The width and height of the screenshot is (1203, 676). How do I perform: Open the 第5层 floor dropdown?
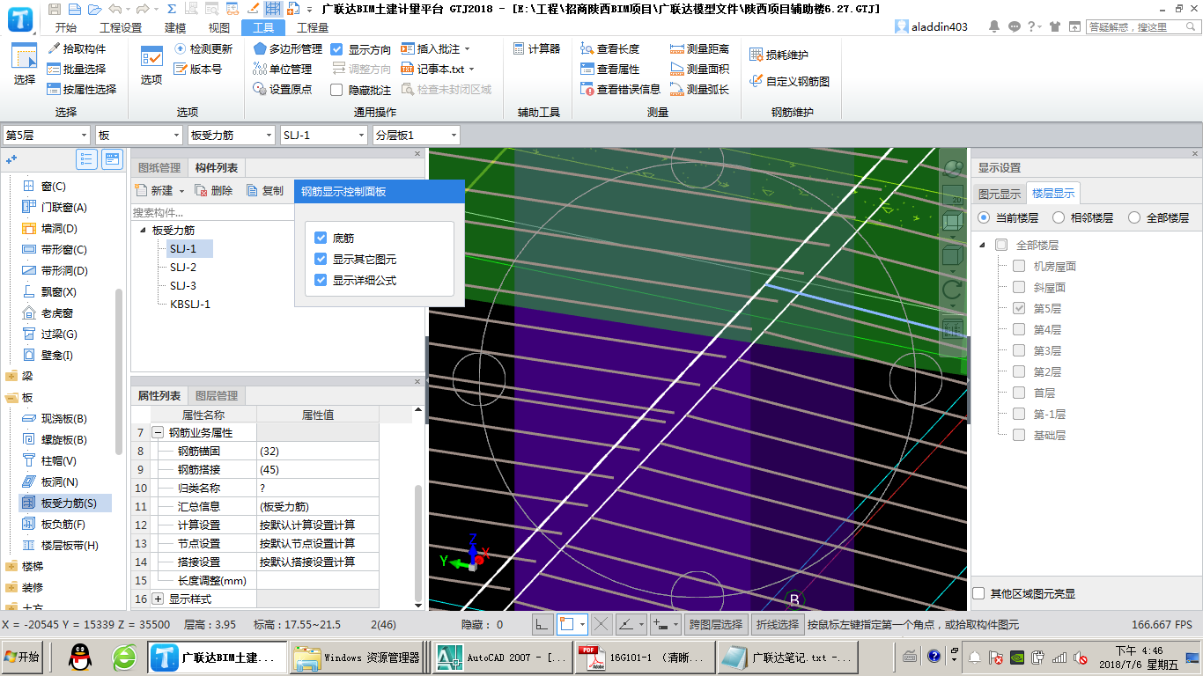tap(47, 135)
